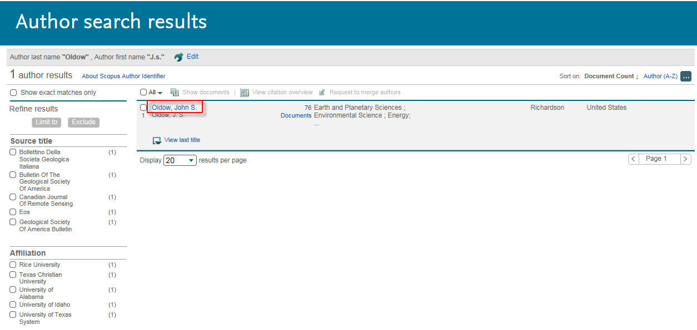Click the Earth and Planetary Sciences subject text

click(357, 108)
